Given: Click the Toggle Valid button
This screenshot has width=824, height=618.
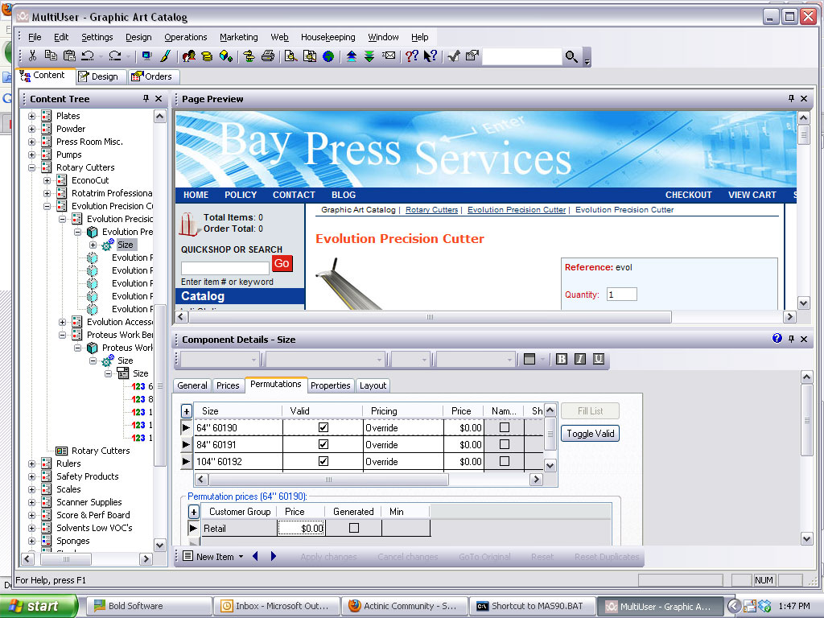Looking at the screenshot, I should pos(590,434).
